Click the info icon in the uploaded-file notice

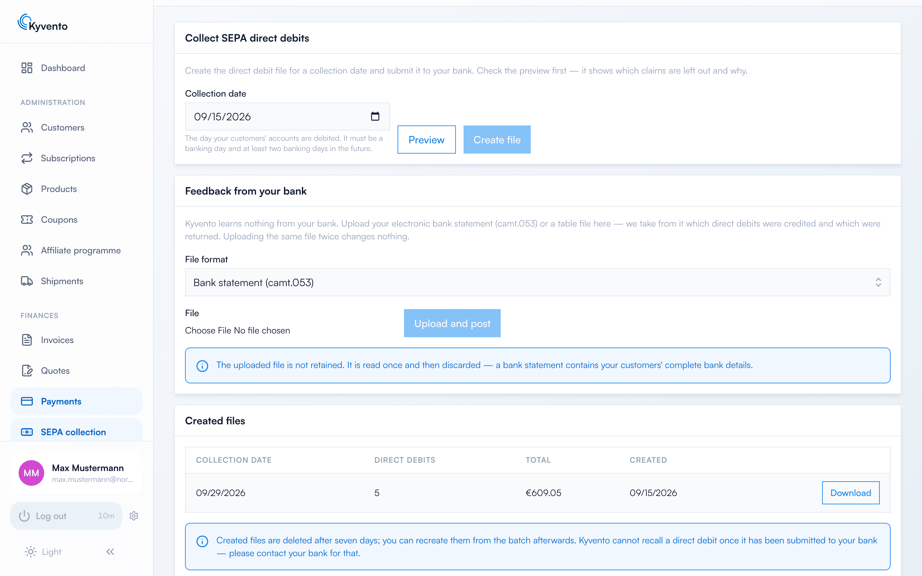click(202, 366)
